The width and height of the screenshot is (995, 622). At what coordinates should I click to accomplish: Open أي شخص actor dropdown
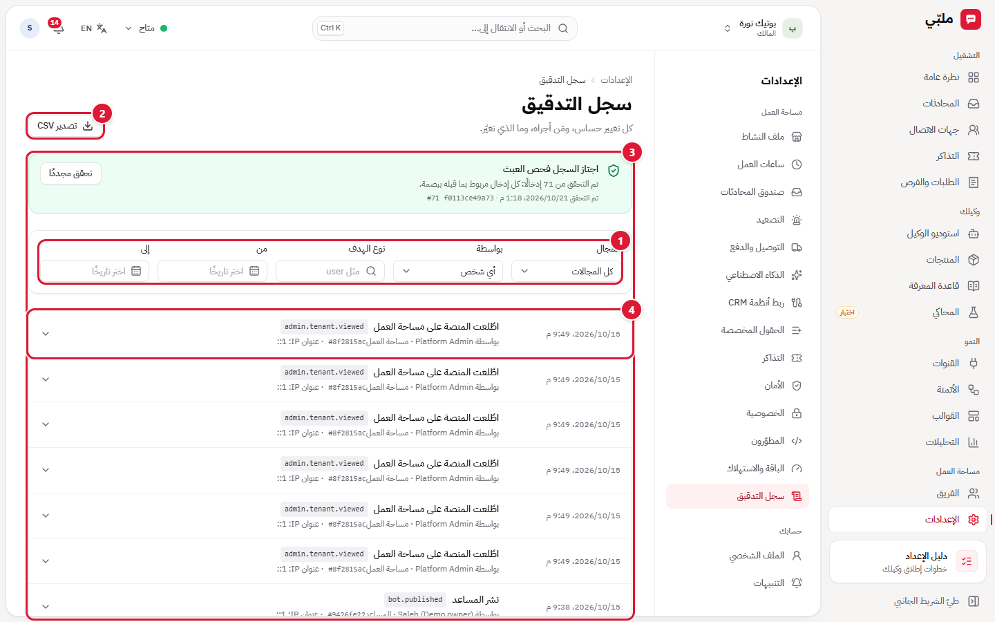[x=448, y=271]
